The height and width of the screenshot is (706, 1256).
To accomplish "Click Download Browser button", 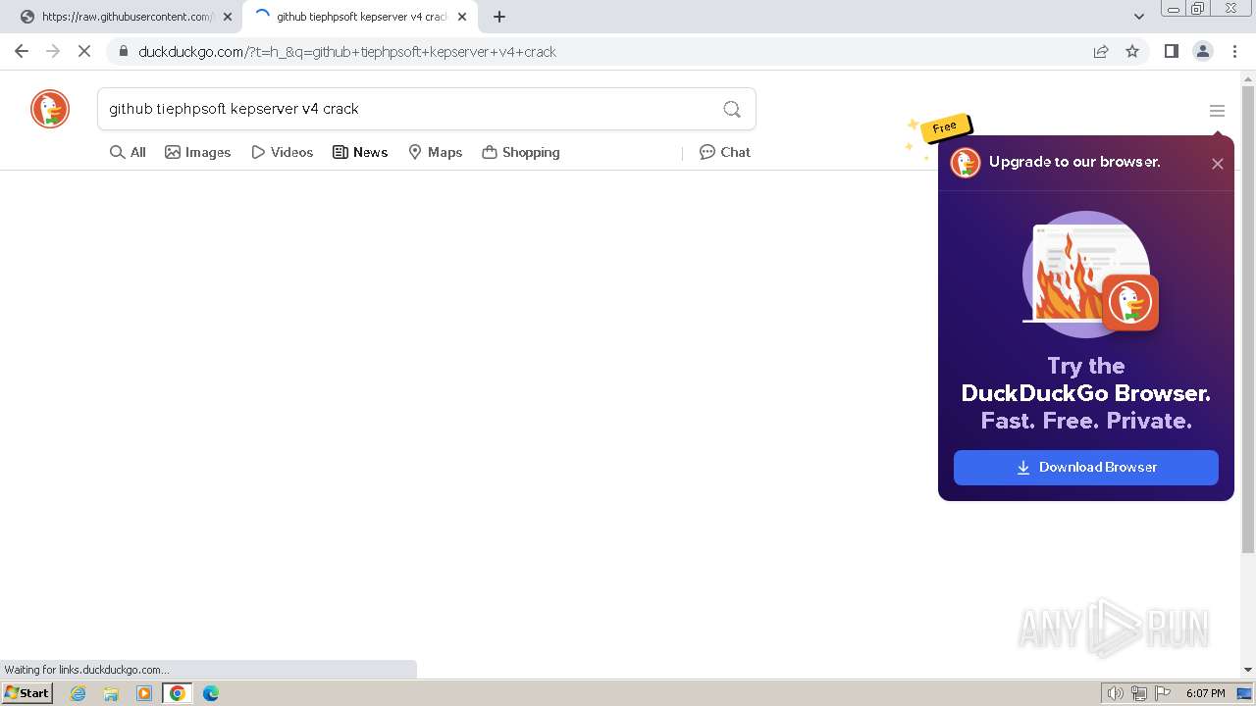I will (1086, 468).
